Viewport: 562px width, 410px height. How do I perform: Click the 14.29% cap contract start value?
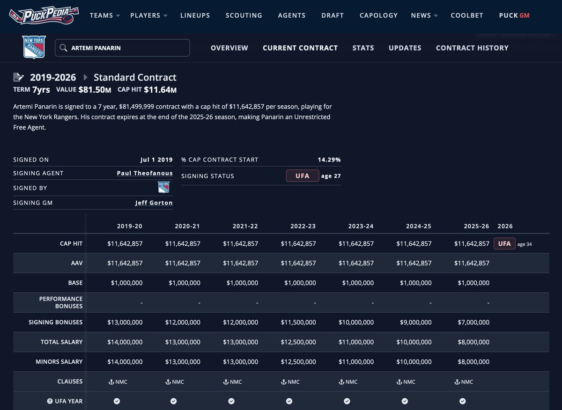[x=329, y=160]
